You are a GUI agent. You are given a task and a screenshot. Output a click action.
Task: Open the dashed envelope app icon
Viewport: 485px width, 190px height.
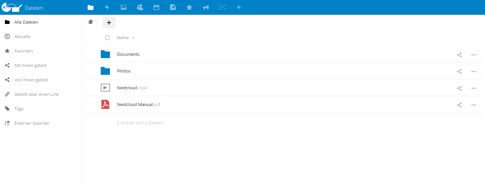coord(222,7)
